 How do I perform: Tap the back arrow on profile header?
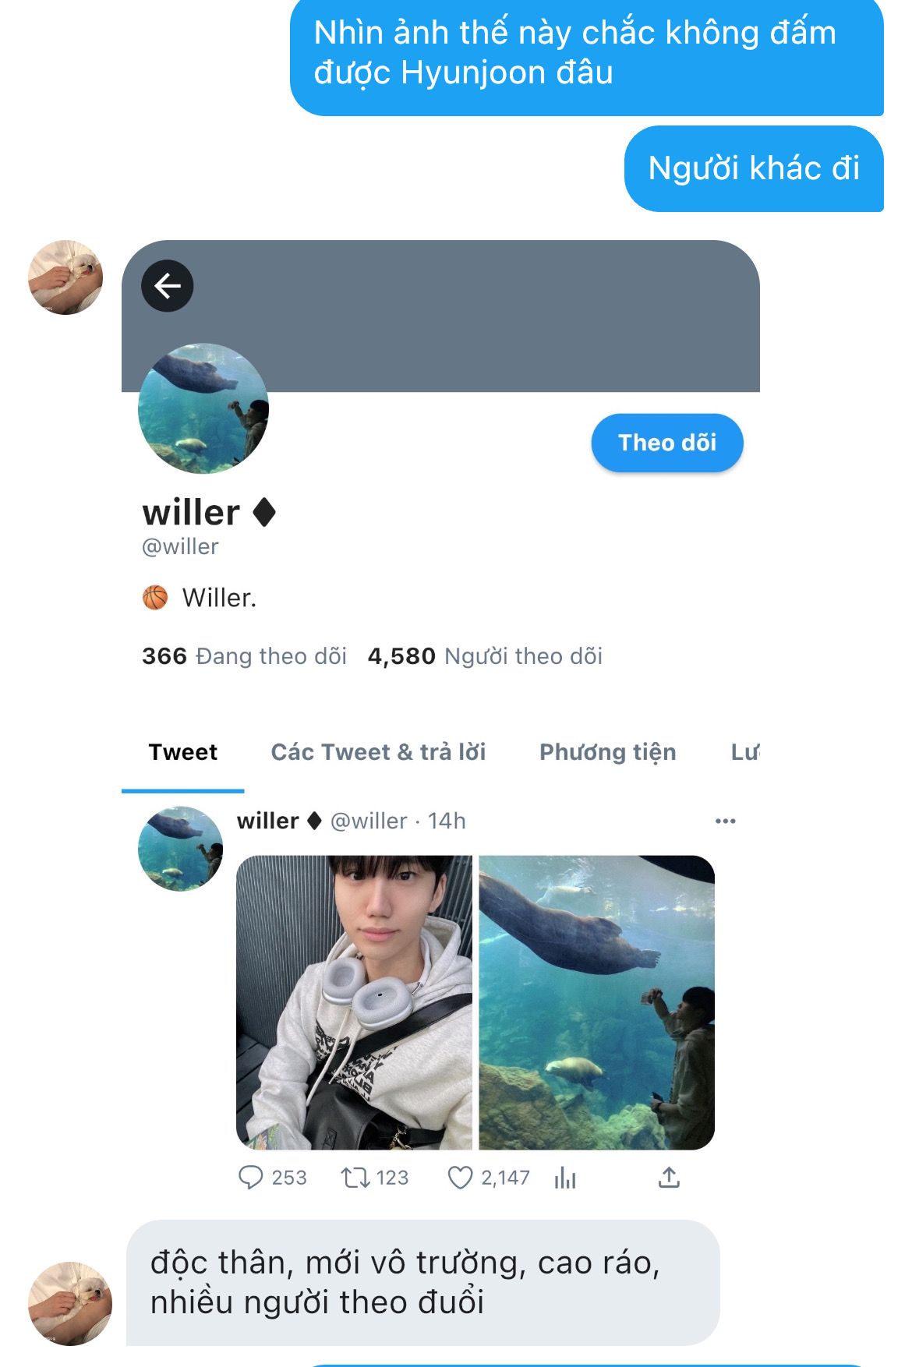tap(167, 286)
